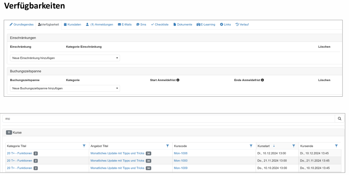Click the Kursende column filter icon

(336, 146)
